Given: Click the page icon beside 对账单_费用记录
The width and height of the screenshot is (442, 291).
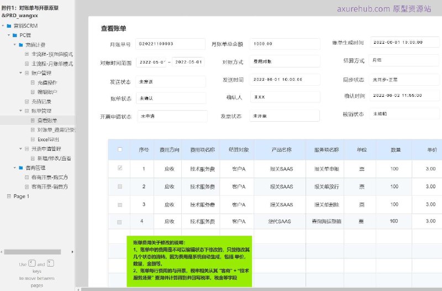Looking at the screenshot, I should (33, 130).
